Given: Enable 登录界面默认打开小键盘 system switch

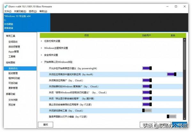Looking at the screenshot, I should point(172,116).
